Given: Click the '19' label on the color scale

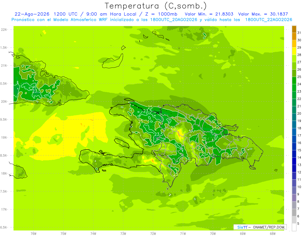Looking at the screenshot, I should (299, 121).
